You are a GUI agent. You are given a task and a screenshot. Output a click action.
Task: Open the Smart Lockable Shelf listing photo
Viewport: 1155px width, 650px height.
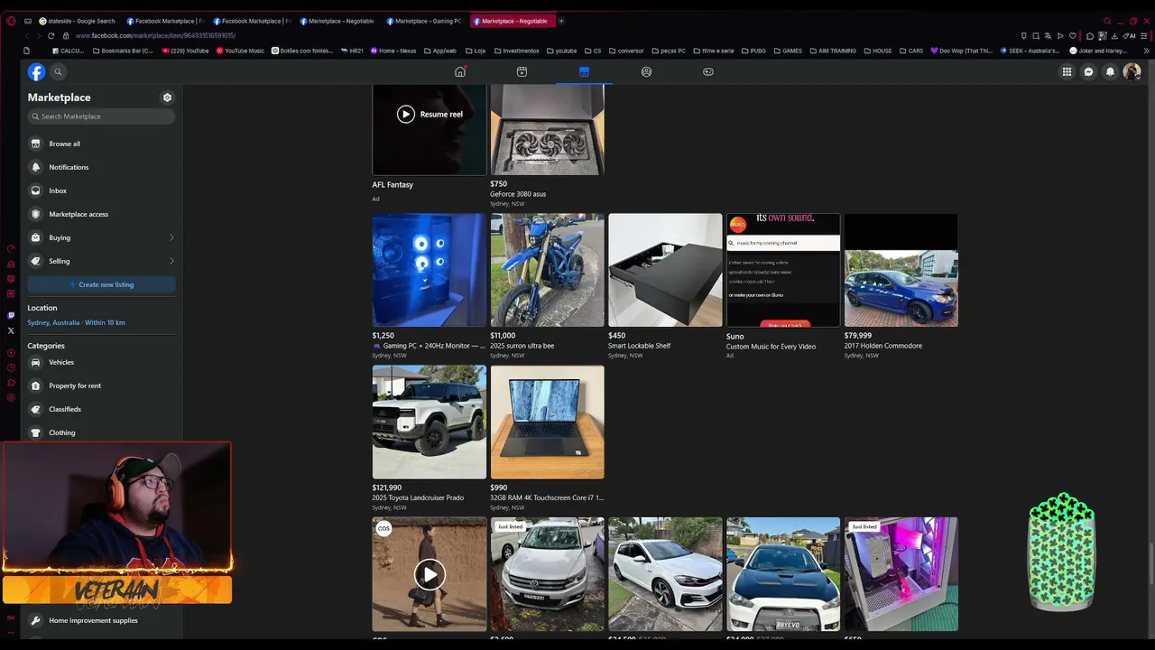665,270
